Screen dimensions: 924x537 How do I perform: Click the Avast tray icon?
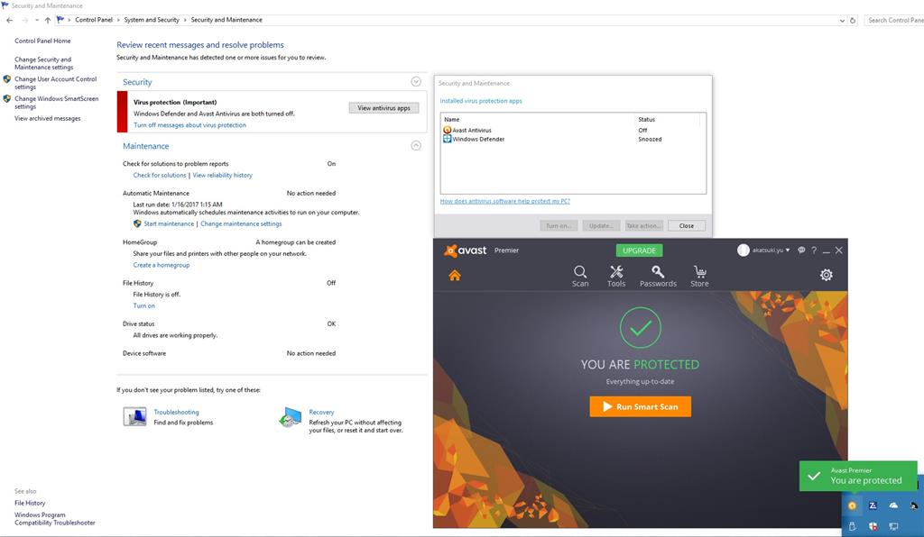click(x=852, y=505)
